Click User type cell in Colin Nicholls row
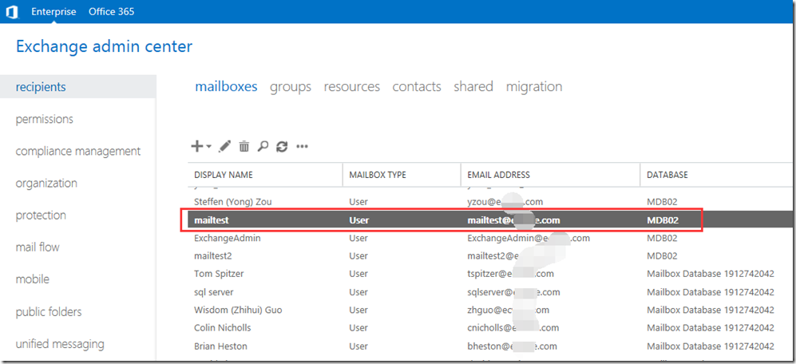Viewport: 796px width, 364px height. click(358, 328)
